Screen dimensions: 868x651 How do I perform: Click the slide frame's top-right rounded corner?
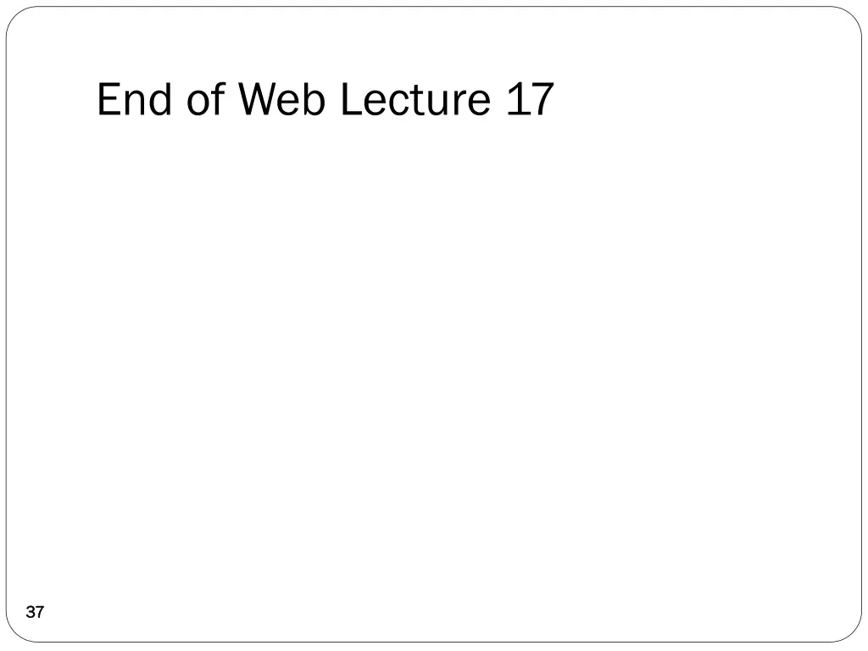pyautogui.click(x=853, y=15)
